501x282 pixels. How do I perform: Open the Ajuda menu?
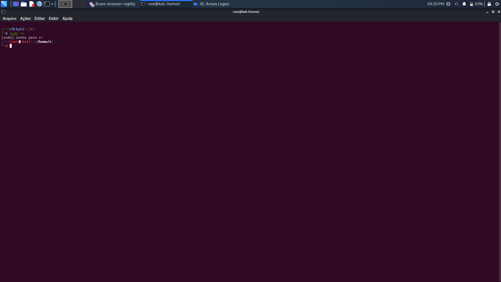point(67,19)
